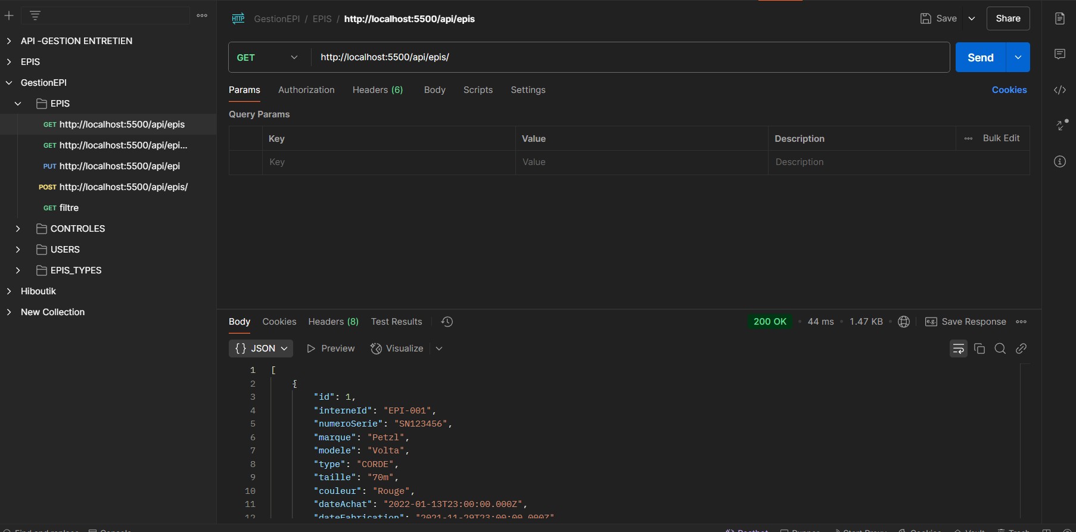Open the collections filter icon in sidebar
The height and width of the screenshot is (532, 1076).
pyautogui.click(x=35, y=15)
